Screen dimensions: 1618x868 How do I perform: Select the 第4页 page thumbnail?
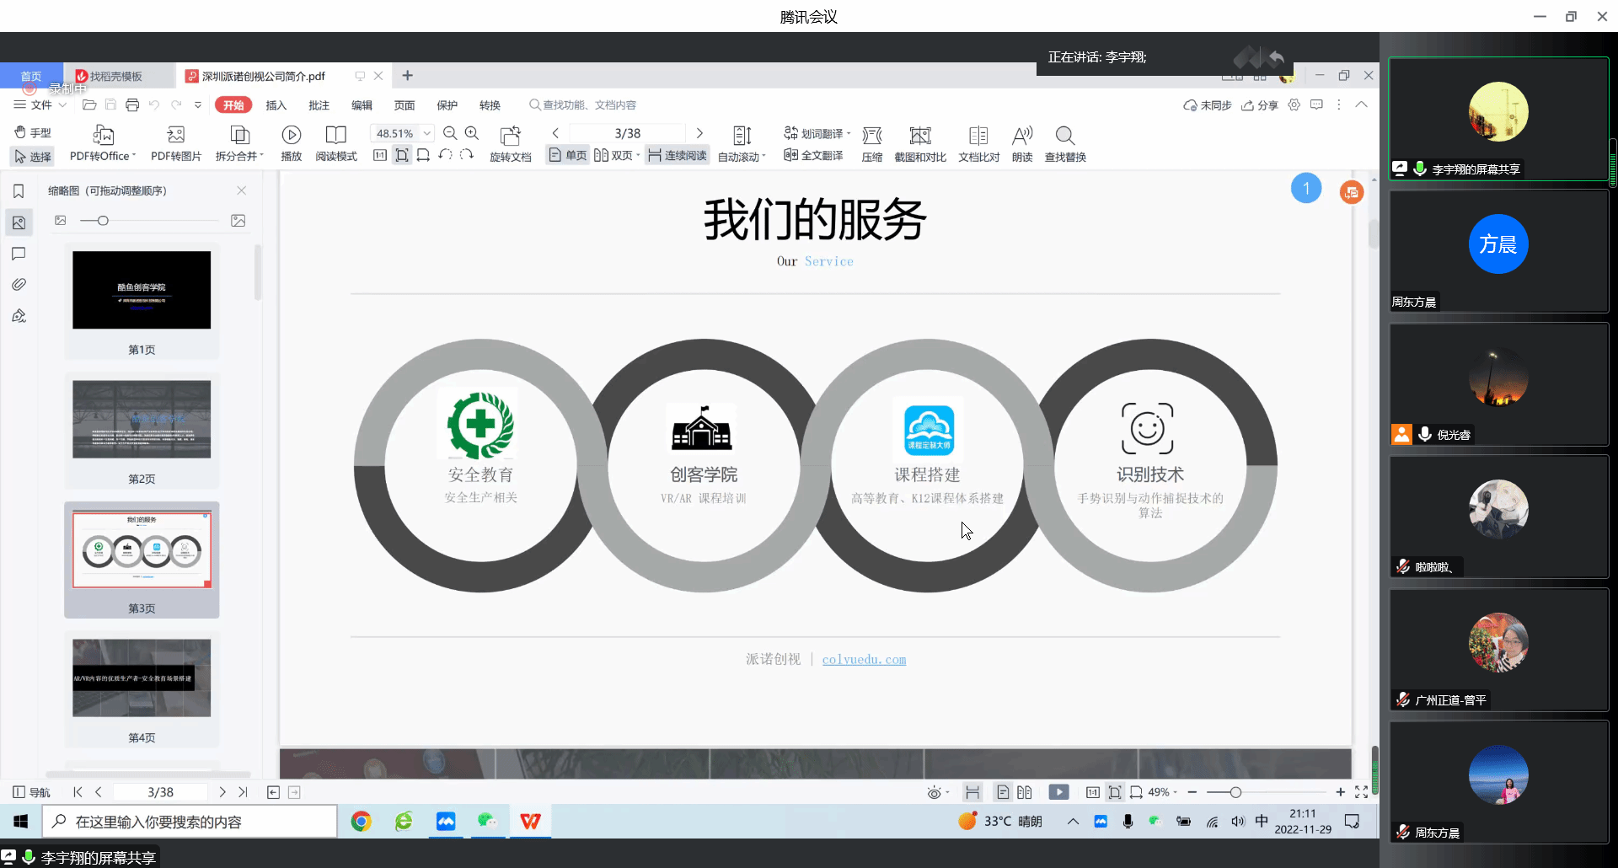pyautogui.click(x=142, y=678)
